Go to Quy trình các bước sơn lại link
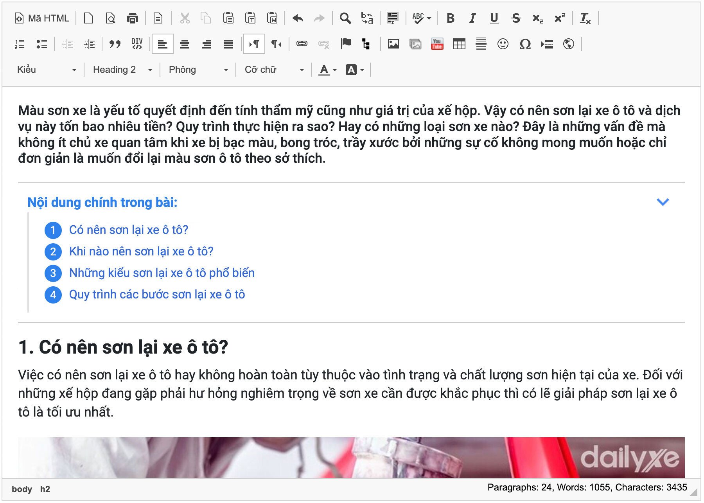This screenshot has height=503, width=704. tap(157, 295)
